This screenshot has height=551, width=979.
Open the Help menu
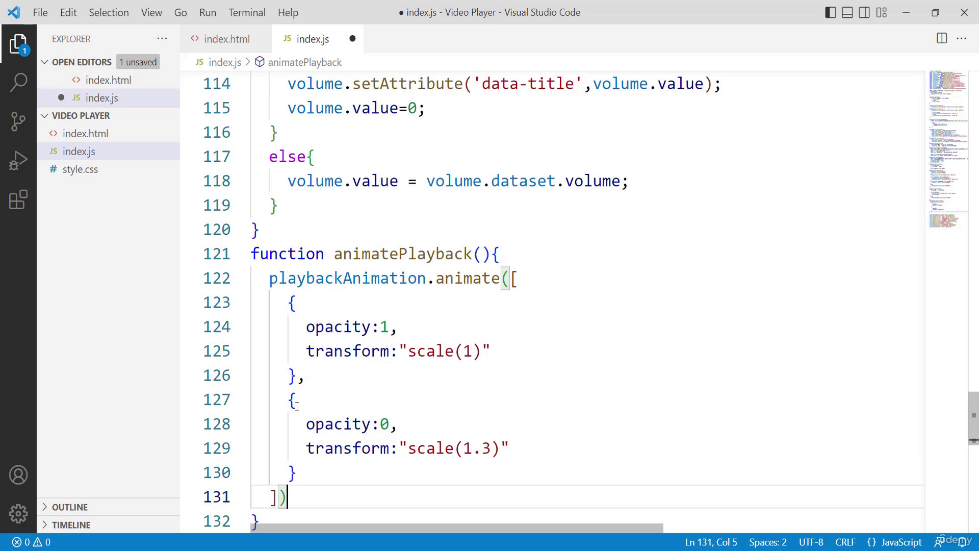[288, 12]
